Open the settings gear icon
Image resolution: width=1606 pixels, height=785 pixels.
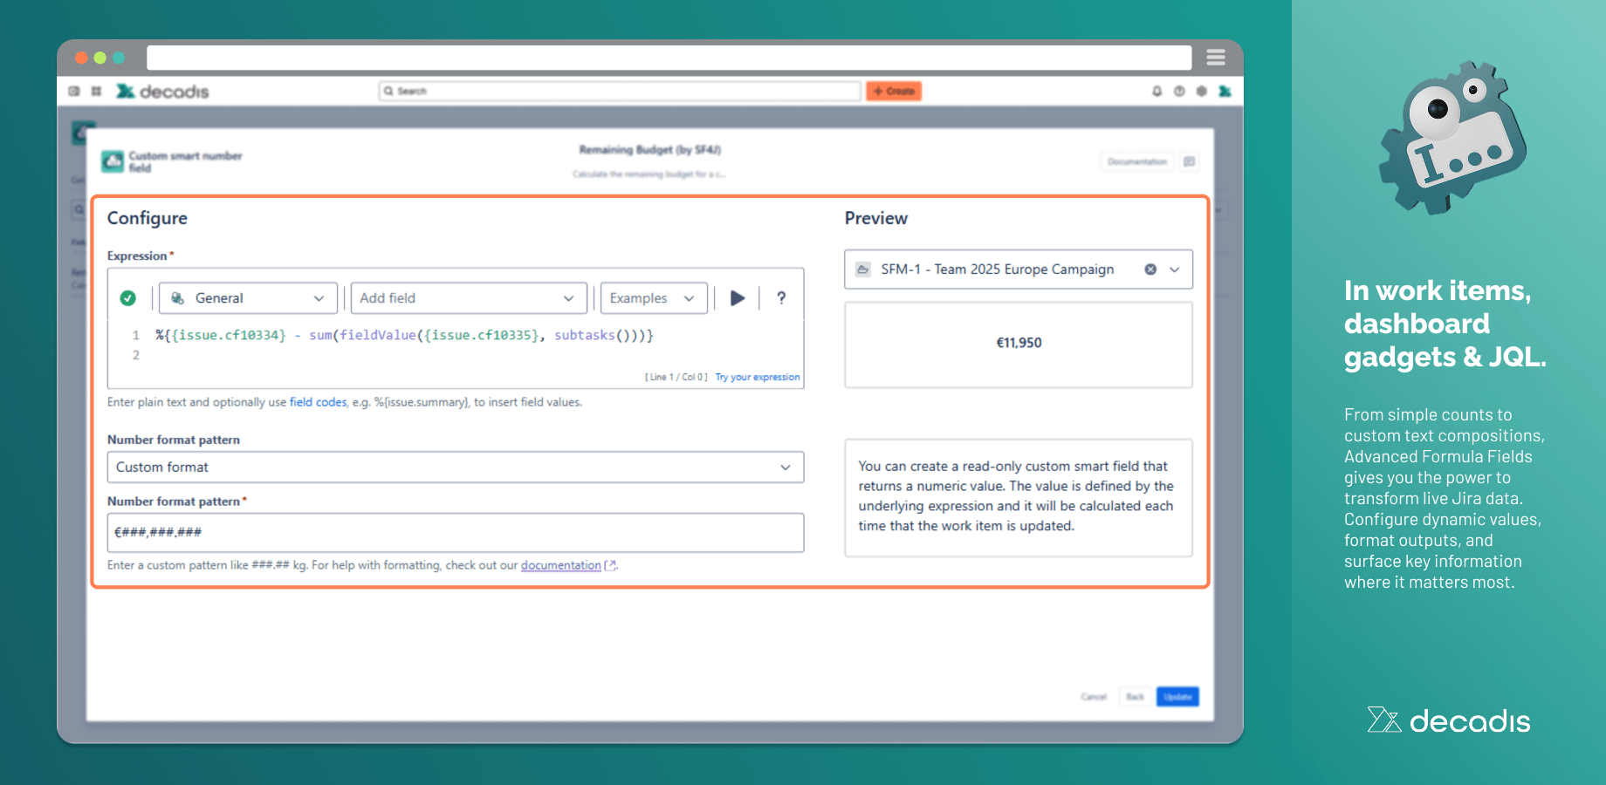click(1202, 91)
